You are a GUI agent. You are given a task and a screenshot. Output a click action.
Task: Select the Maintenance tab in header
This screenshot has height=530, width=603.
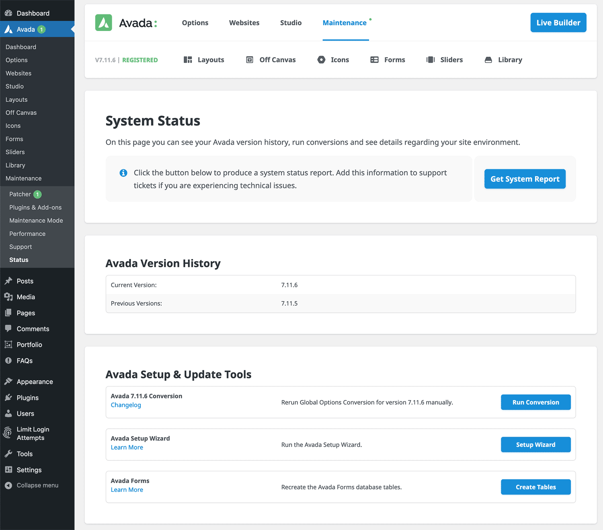345,23
